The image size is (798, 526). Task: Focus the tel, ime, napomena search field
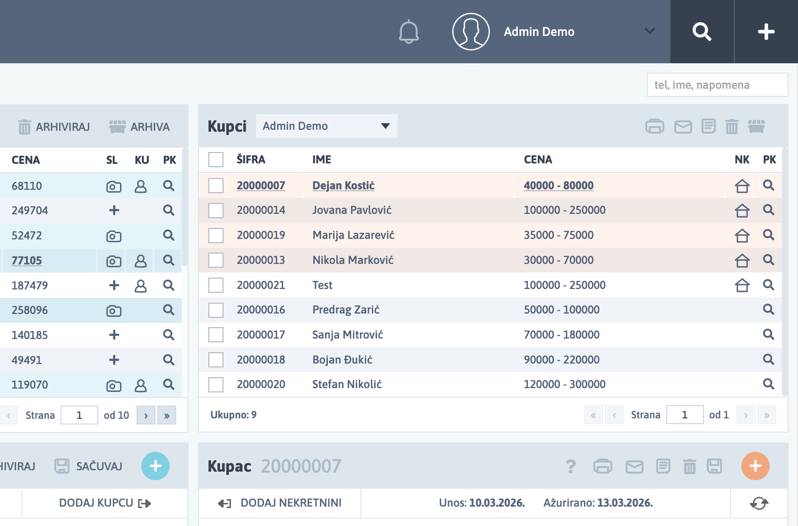click(x=717, y=85)
